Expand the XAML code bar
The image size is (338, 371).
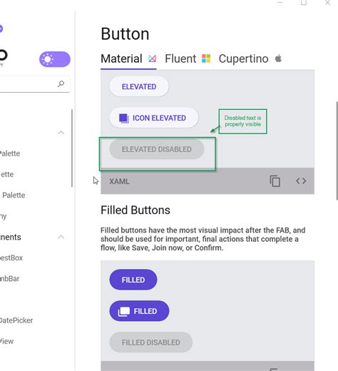point(208,181)
